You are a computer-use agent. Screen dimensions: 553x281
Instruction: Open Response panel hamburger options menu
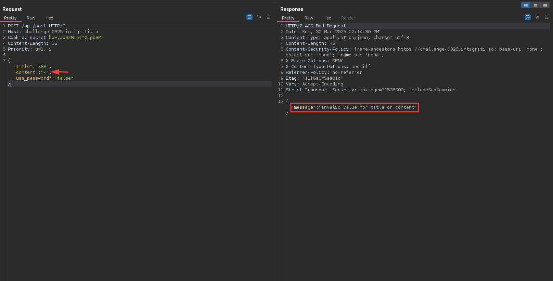pos(547,17)
